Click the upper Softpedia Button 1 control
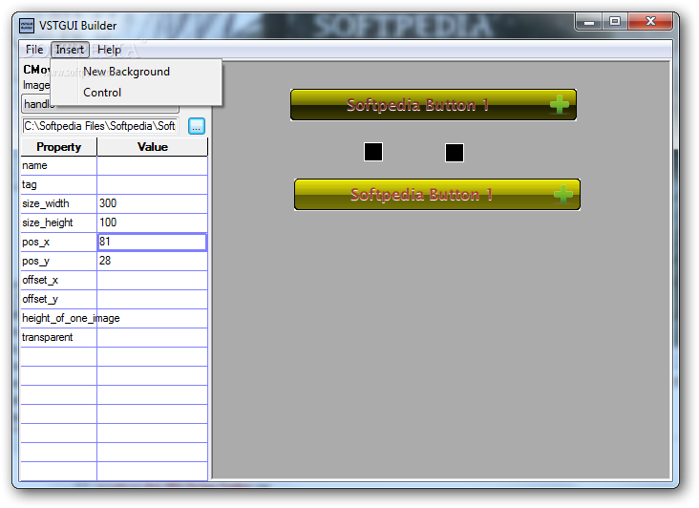Image resolution: width=699 pixels, height=508 pixels. point(434,105)
